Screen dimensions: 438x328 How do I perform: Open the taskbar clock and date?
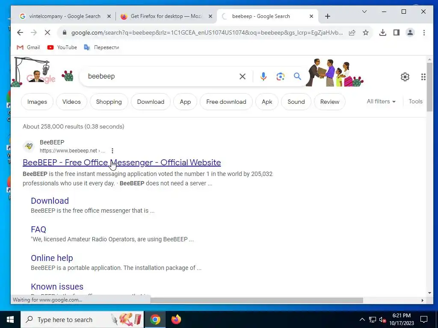click(402, 319)
